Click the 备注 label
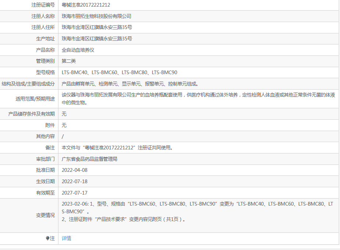Viewport: 340px width, 250px height. 50,148
